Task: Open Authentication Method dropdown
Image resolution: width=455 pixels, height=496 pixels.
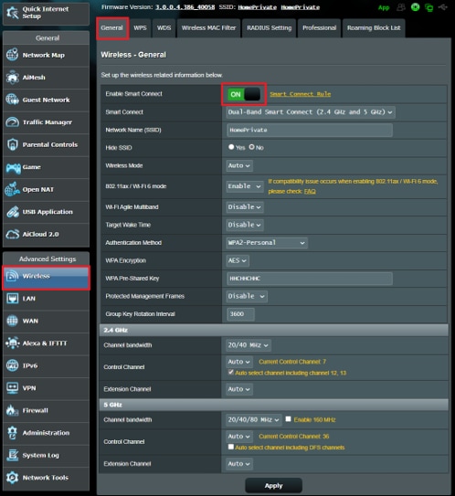Action: (x=267, y=243)
